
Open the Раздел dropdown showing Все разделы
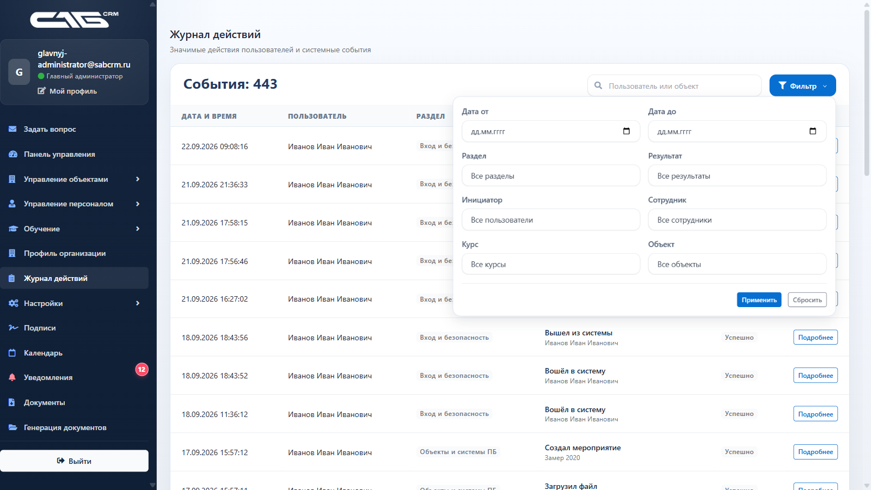tap(551, 176)
